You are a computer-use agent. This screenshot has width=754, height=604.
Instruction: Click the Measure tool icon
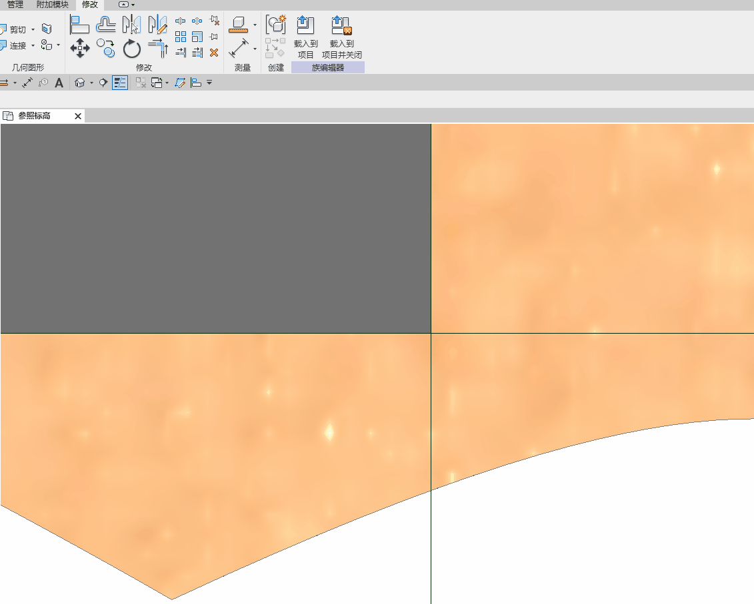click(x=239, y=25)
